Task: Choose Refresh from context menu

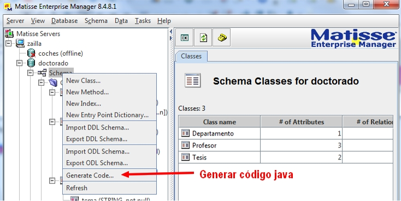Action: (x=109, y=188)
